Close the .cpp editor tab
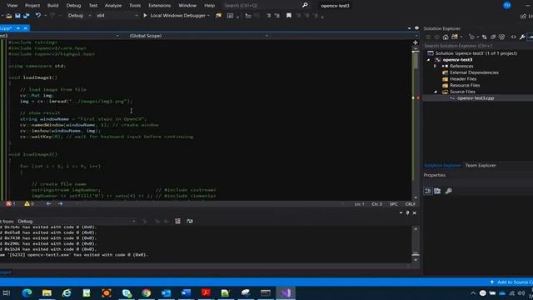 (x=25, y=28)
